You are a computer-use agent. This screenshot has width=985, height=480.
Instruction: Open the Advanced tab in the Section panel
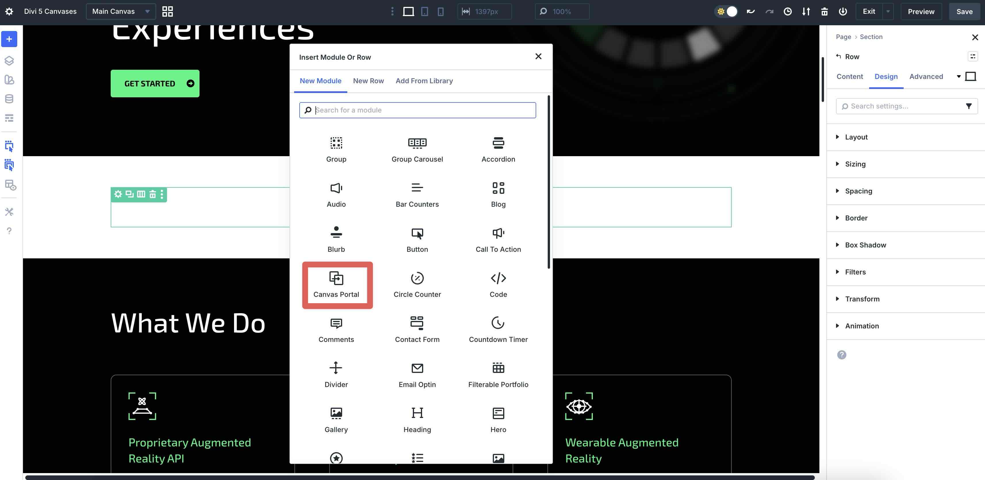tap(926, 76)
